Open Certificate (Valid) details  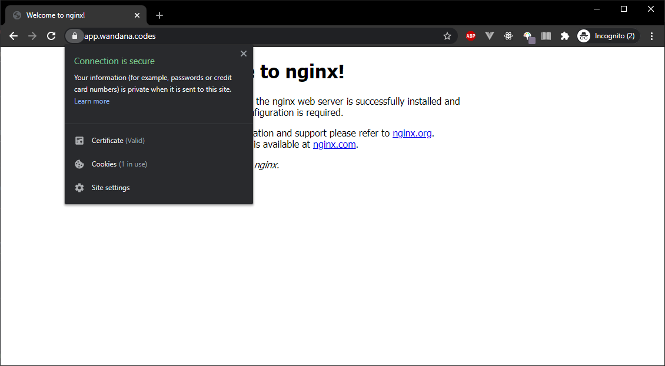159,141
